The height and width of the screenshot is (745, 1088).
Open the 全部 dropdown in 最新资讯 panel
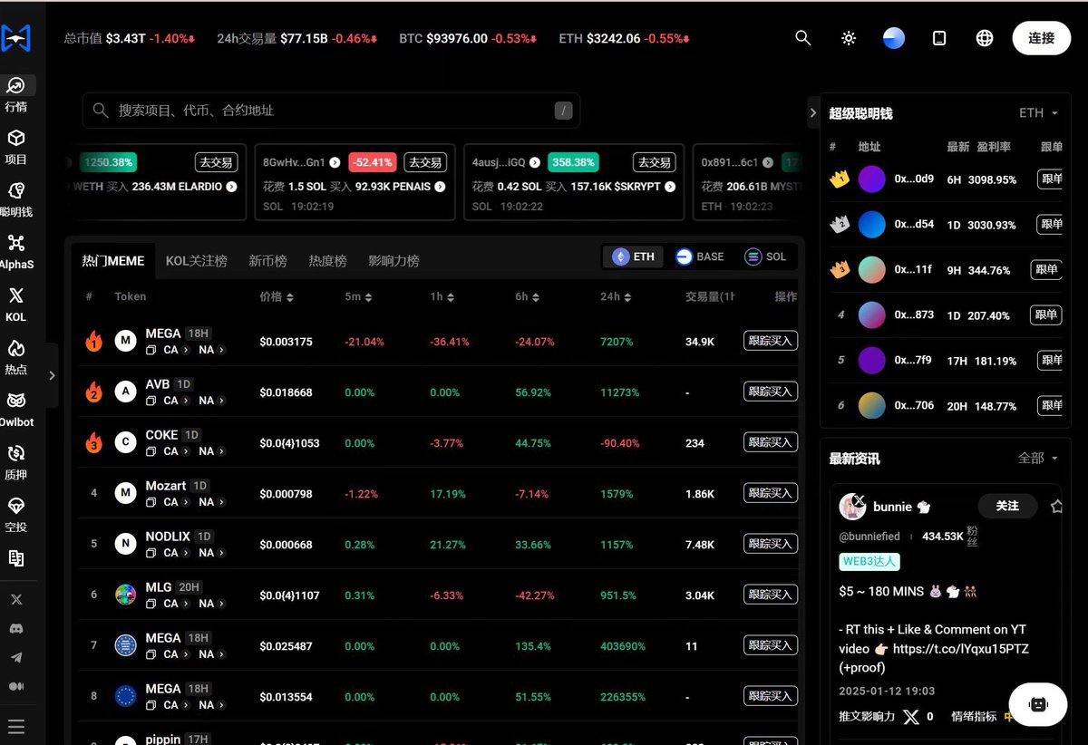(x=1038, y=459)
